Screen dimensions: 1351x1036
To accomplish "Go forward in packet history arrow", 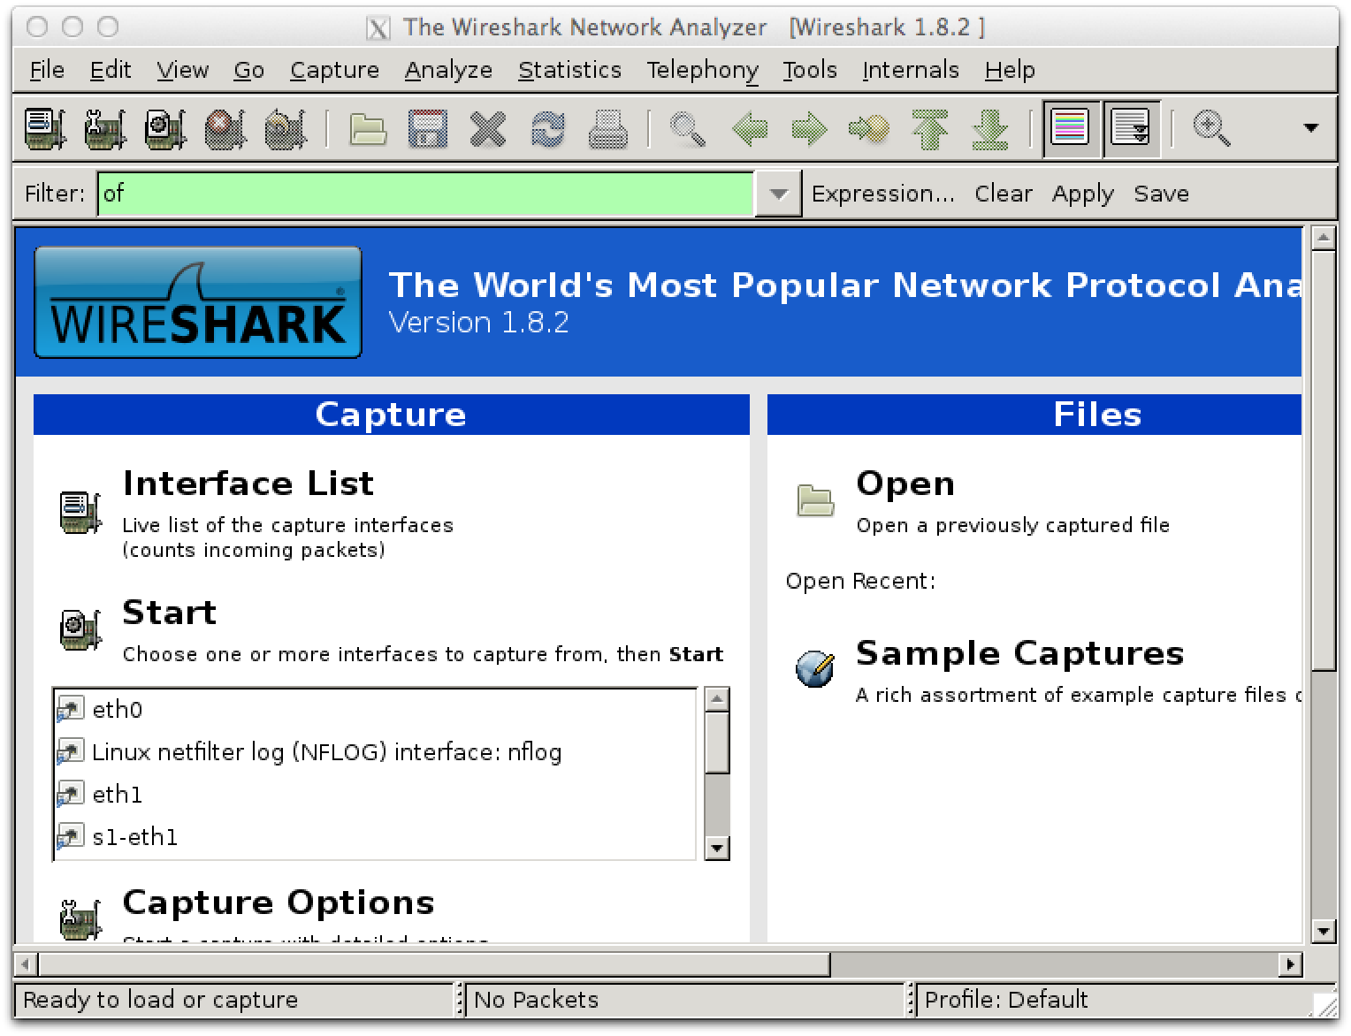I will coord(809,129).
